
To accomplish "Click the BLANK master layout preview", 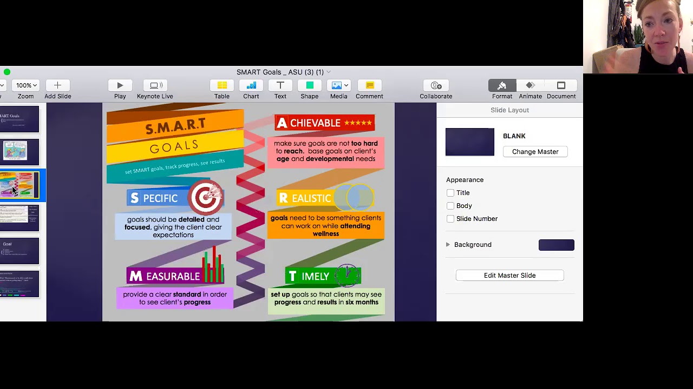I will tap(470, 142).
